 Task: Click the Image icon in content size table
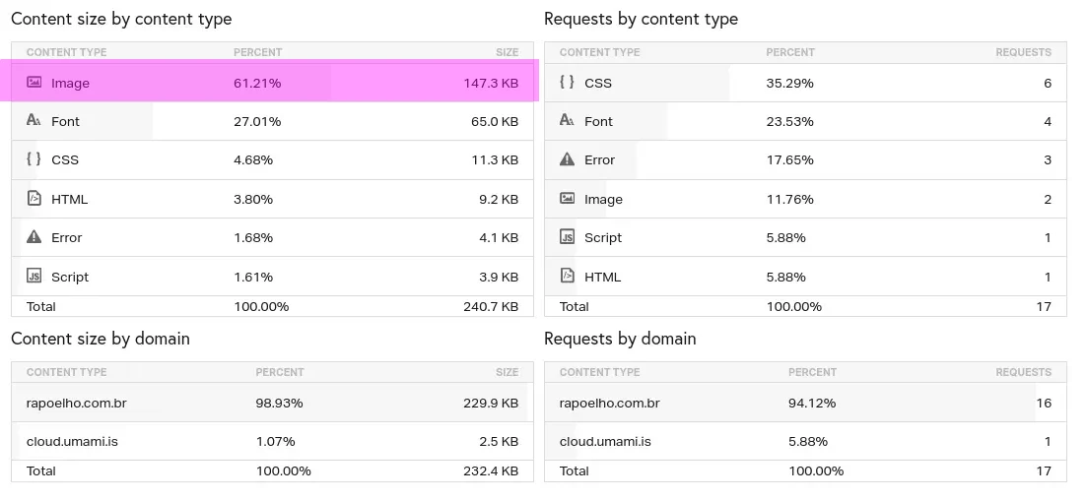pos(34,83)
